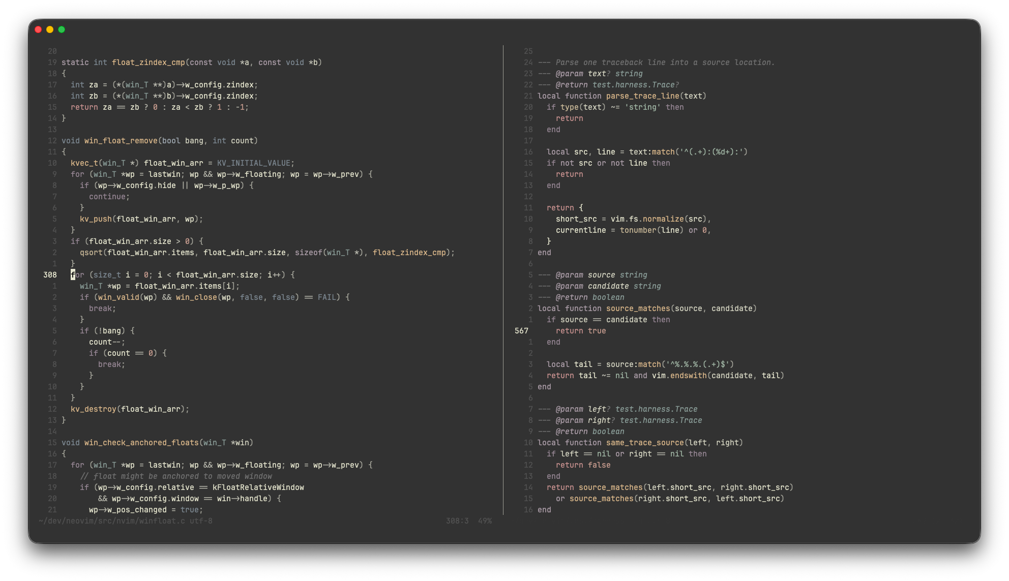Click the kv_destroy(float_win_arr) line
The width and height of the screenshot is (1009, 581).
(130, 409)
